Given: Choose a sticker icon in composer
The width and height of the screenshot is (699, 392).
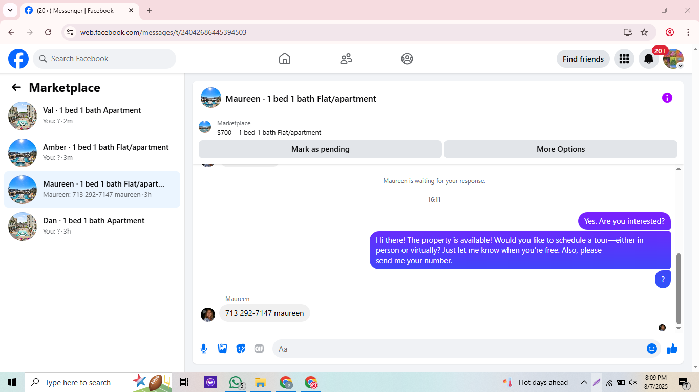Looking at the screenshot, I should tap(241, 349).
